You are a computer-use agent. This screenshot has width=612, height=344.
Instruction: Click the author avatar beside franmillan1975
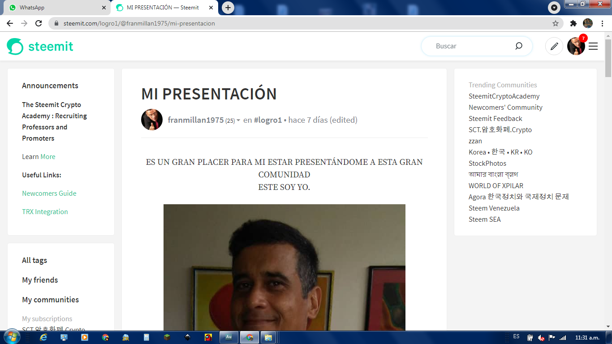[152, 120]
